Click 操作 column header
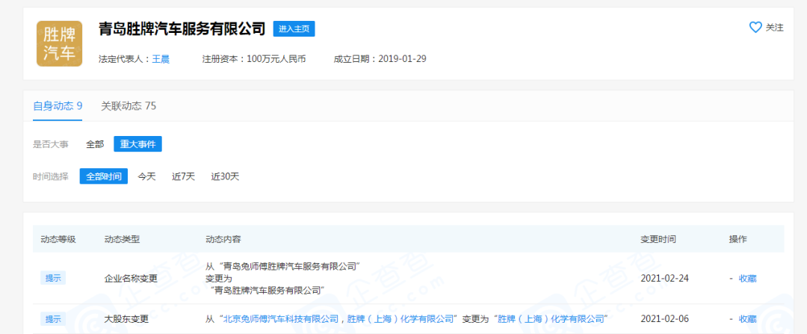Screen dimensions: 807x334 click(x=738, y=239)
